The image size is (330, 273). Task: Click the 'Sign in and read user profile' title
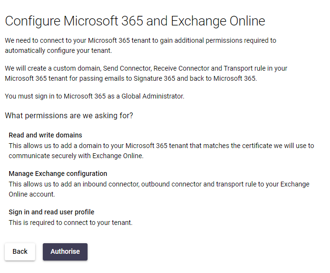point(51,212)
